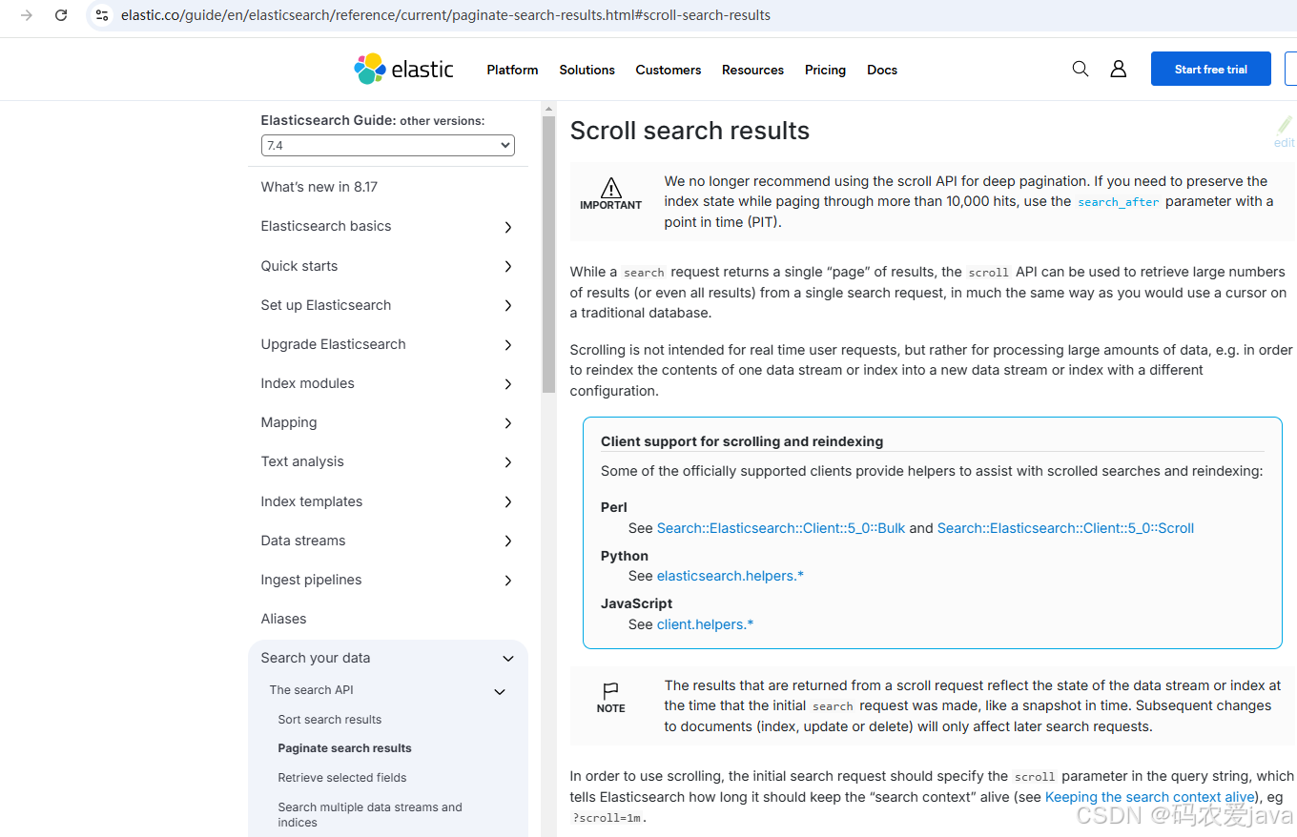The image size is (1297, 837).
Task: Open the site information icon in address bar
Action: 102,15
